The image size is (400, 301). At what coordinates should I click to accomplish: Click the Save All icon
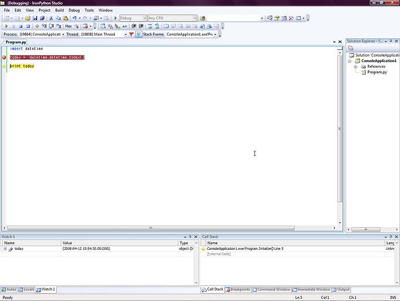pyautogui.click(x=42, y=18)
